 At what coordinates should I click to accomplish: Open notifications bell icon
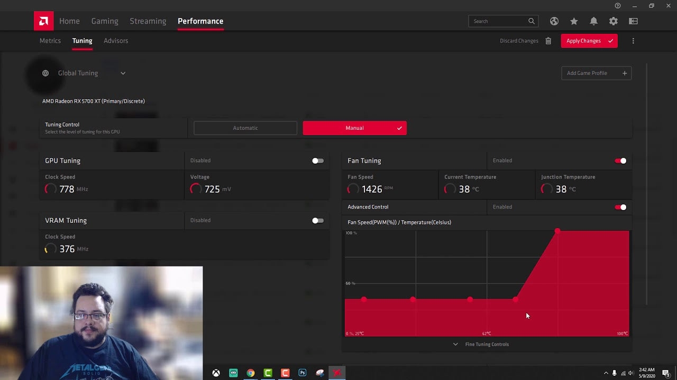593,21
